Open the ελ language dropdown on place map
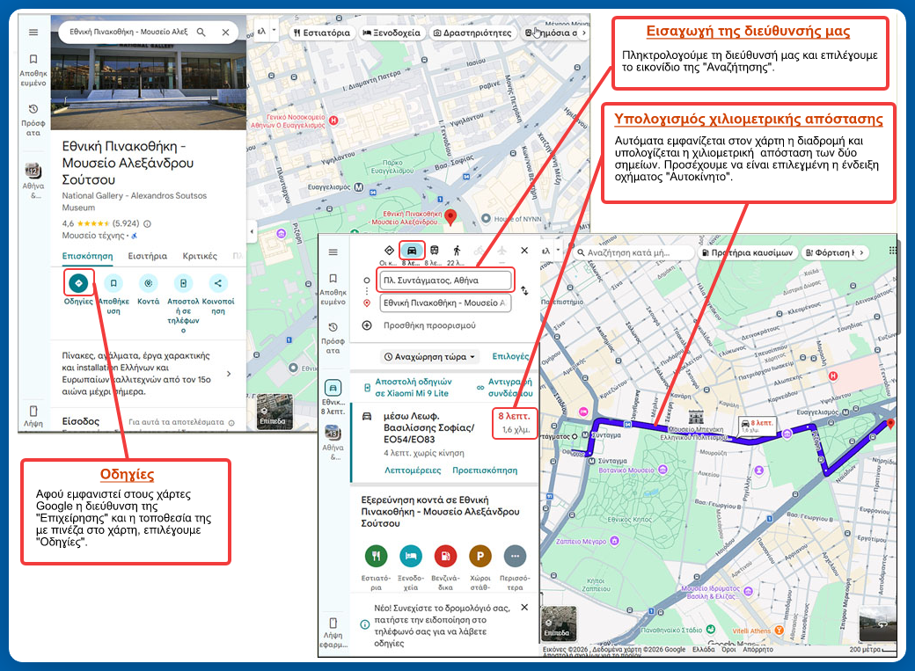 pyautogui.click(x=266, y=31)
